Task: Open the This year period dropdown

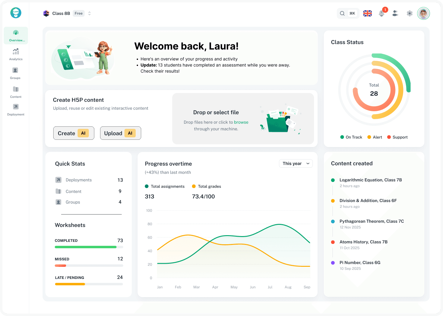Action: tap(296, 163)
